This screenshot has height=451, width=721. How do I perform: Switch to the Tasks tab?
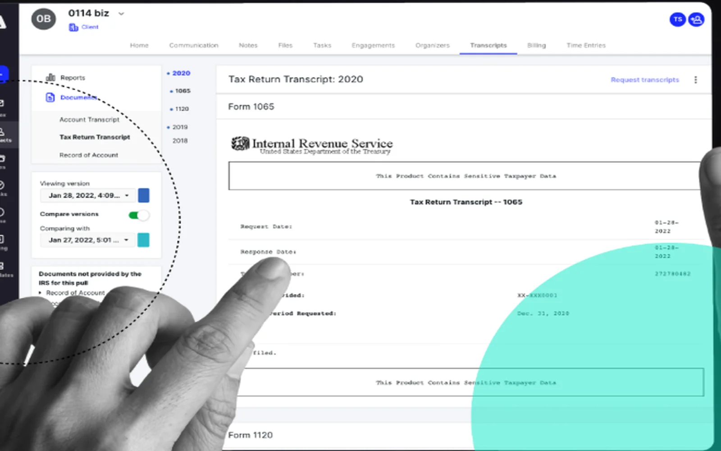pos(322,45)
